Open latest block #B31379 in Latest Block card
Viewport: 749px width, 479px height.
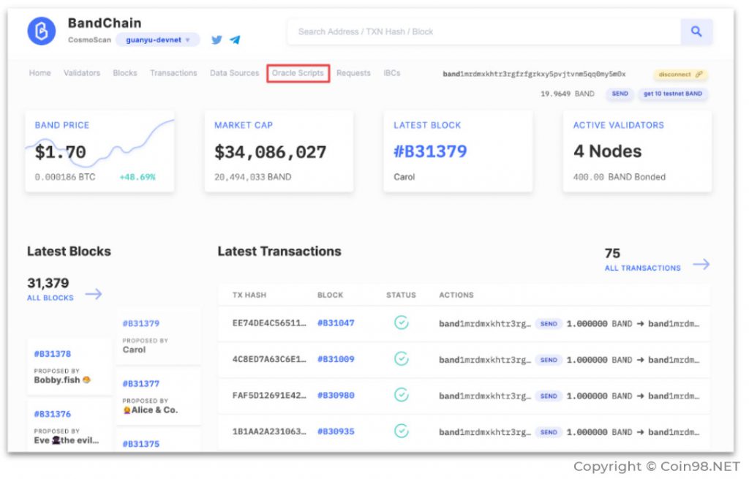(430, 151)
